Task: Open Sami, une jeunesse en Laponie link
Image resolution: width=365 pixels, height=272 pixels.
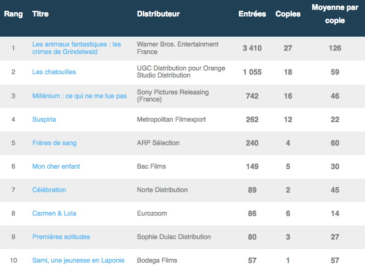Action: [x=78, y=260]
